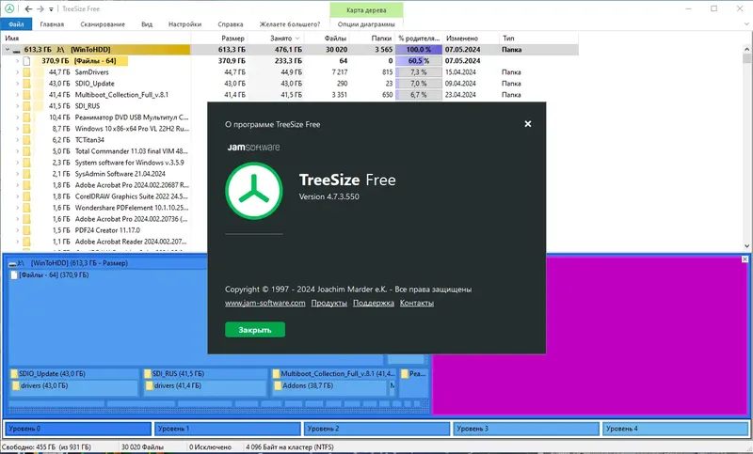Close the treemap panel with X
Viewport: 753px width, 454px height.
tap(745, 258)
